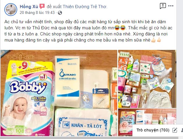This screenshot has width=183, height=139.
Task: Open the post timestamp 20 tháng 8 lúc 19:43
Action: click(37, 12)
